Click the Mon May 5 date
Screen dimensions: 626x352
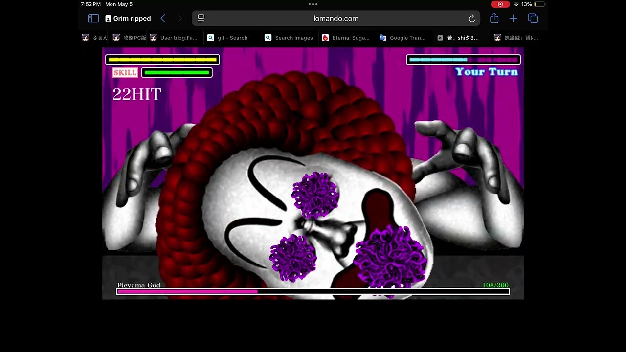pyautogui.click(x=119, y=4)
